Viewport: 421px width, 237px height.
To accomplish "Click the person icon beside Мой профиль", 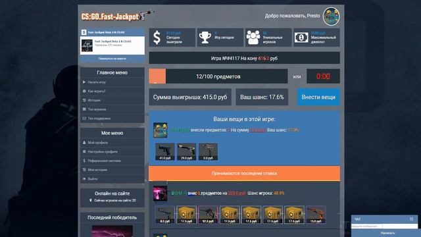I will coord(84,142).
